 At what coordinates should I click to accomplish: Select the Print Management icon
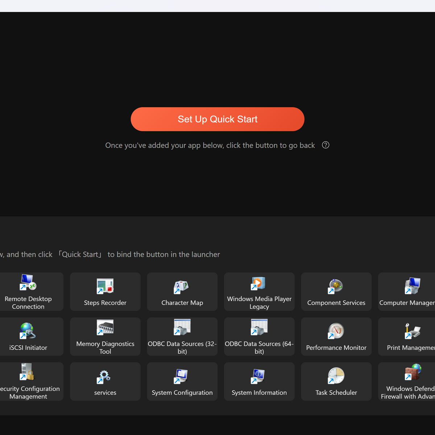pos(413,331)
